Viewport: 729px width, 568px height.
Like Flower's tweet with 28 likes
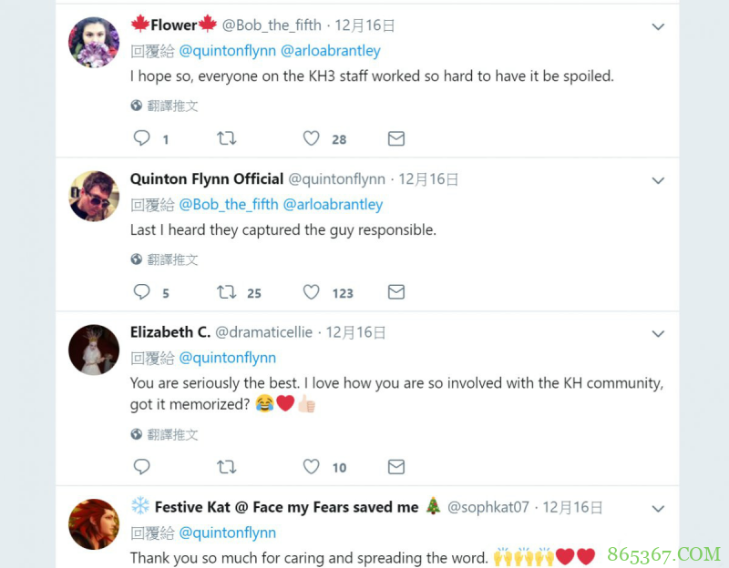point(312,138)
